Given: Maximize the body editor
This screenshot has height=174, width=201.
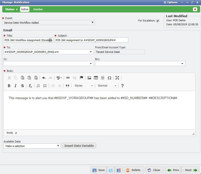Looking at the screenshot, I should click(x=117, y=78).
